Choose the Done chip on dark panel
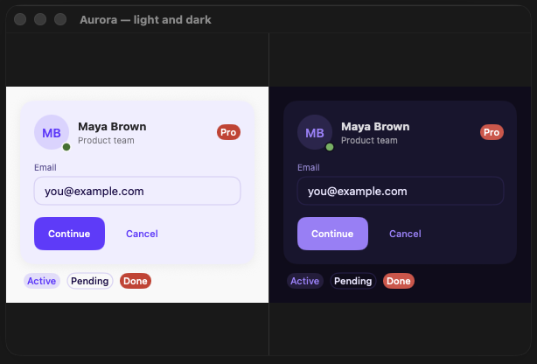Screen dimensions: 537x364 (399, 281)
